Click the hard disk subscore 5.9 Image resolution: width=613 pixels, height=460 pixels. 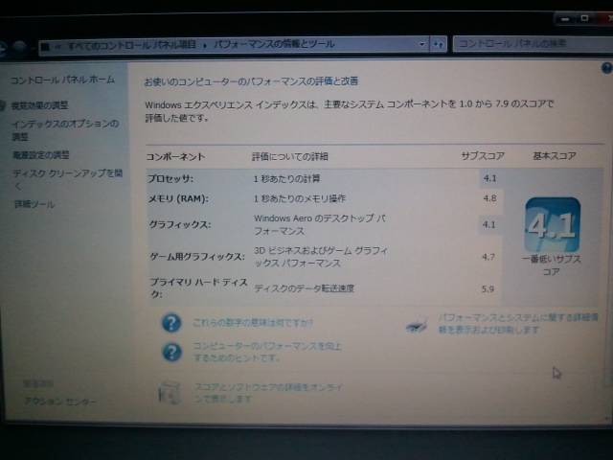pyautogui.click(x=488, y=289)
